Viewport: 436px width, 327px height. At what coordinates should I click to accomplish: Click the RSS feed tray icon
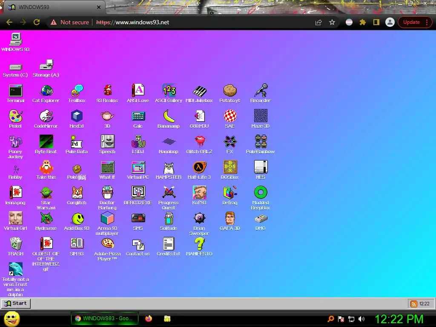[414, 304]
